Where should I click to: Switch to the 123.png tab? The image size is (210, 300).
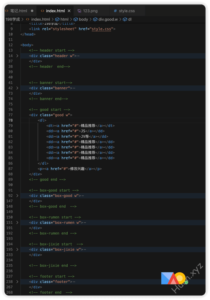(90, 11)
